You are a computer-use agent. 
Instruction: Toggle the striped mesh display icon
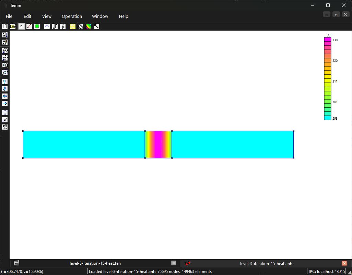tap(80, 26)
